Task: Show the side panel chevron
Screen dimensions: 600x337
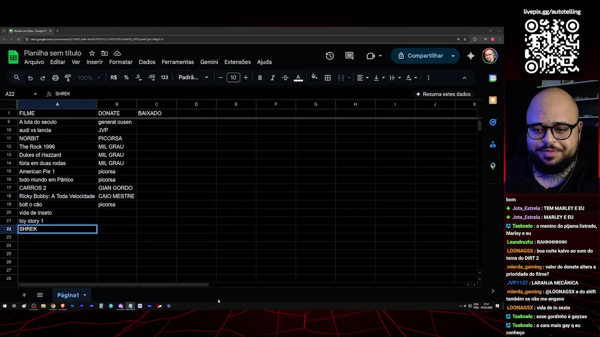Action: click(x=493, y=291)
